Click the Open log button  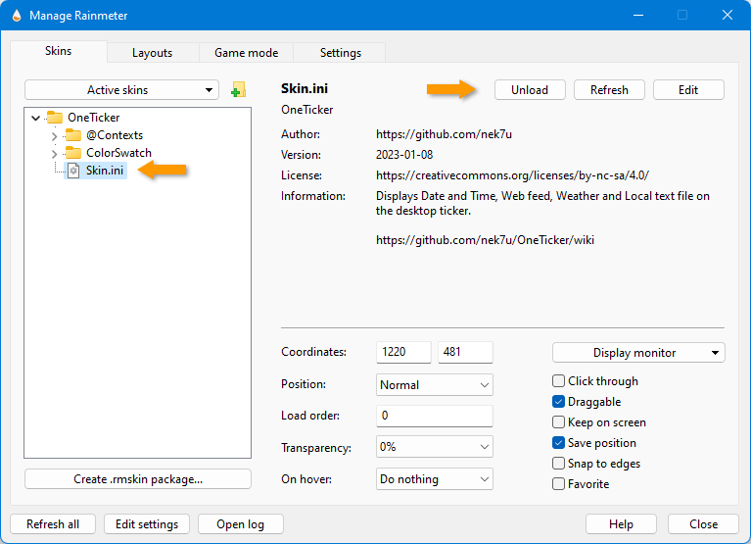point(241,524)
